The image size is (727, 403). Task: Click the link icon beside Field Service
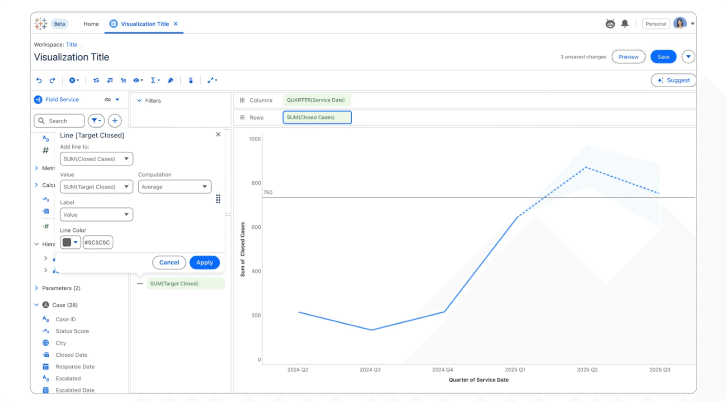(x=108, y=100)
